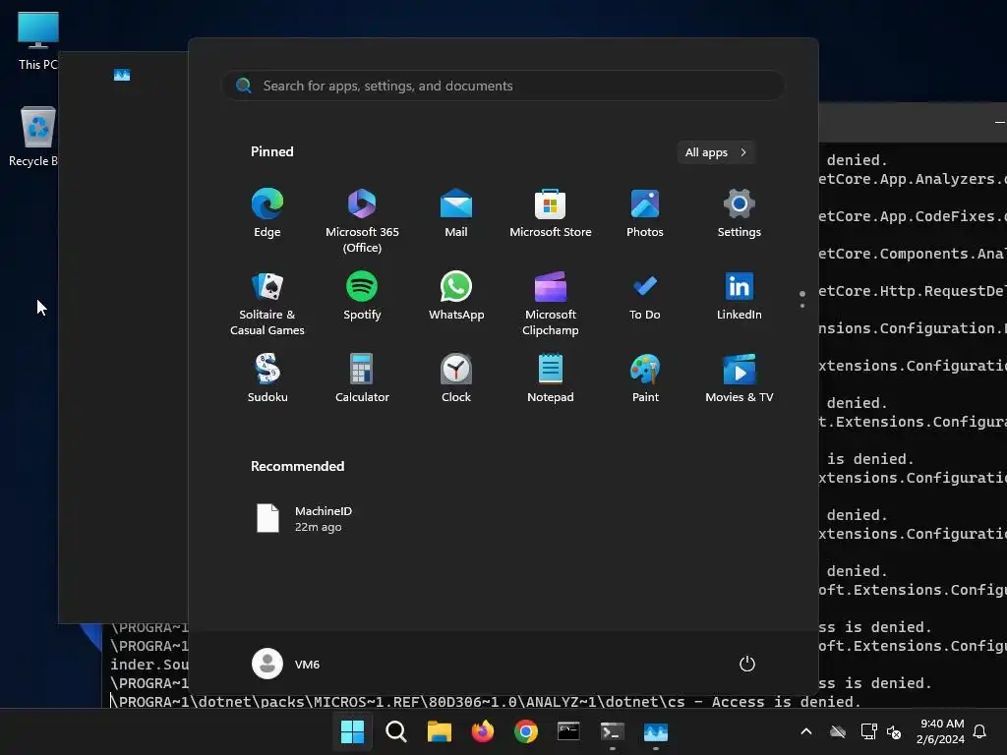Launch WhatsApp
1007x755 pixels.
coord(456,297)
